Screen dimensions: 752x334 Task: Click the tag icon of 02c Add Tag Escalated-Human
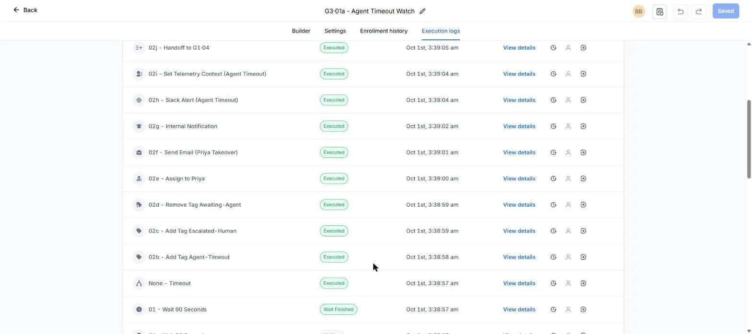click(x=139, y=231)
